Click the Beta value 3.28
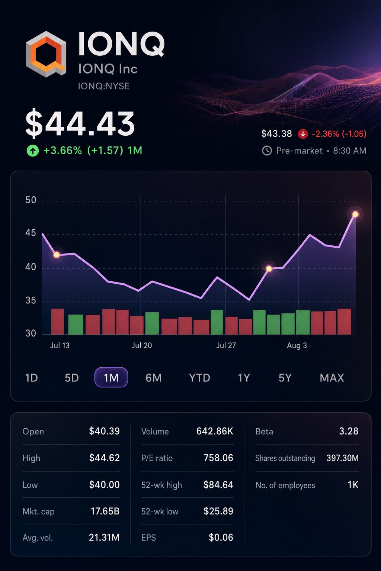 pos(349,431)
